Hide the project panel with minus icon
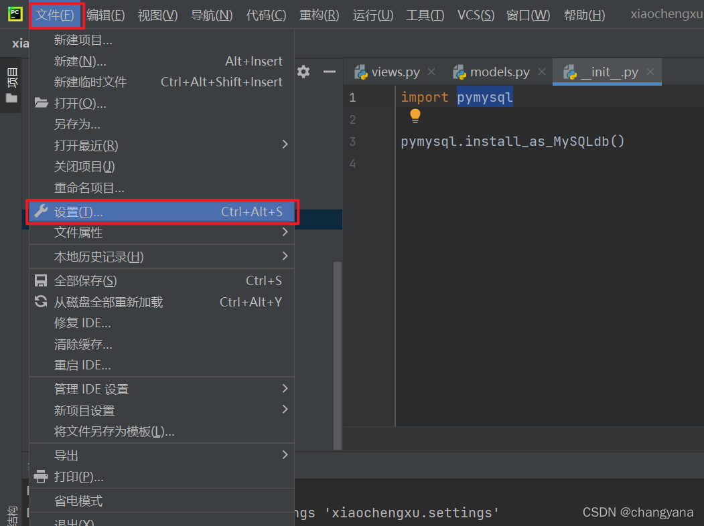The height and width of the screenshot is (526, 704). pos(330,72)
